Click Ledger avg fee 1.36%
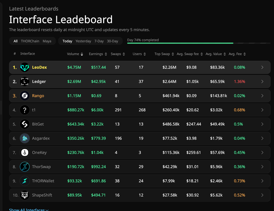This screenshot has height=211, width=274. click(239, 82)
